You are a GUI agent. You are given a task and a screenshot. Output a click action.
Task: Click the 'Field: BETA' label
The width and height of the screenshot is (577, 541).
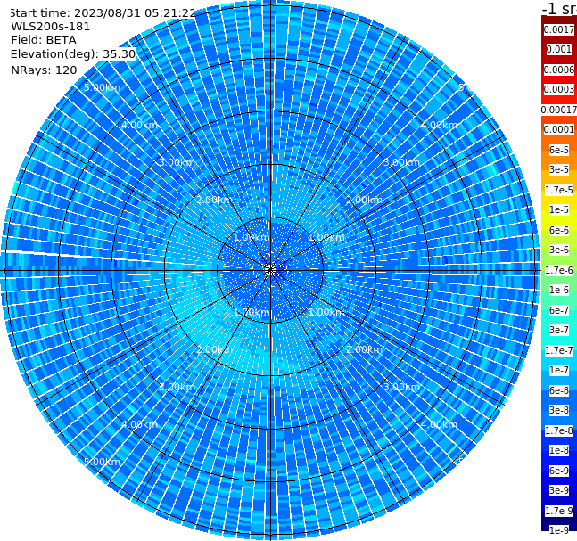[x=44, y=40]
